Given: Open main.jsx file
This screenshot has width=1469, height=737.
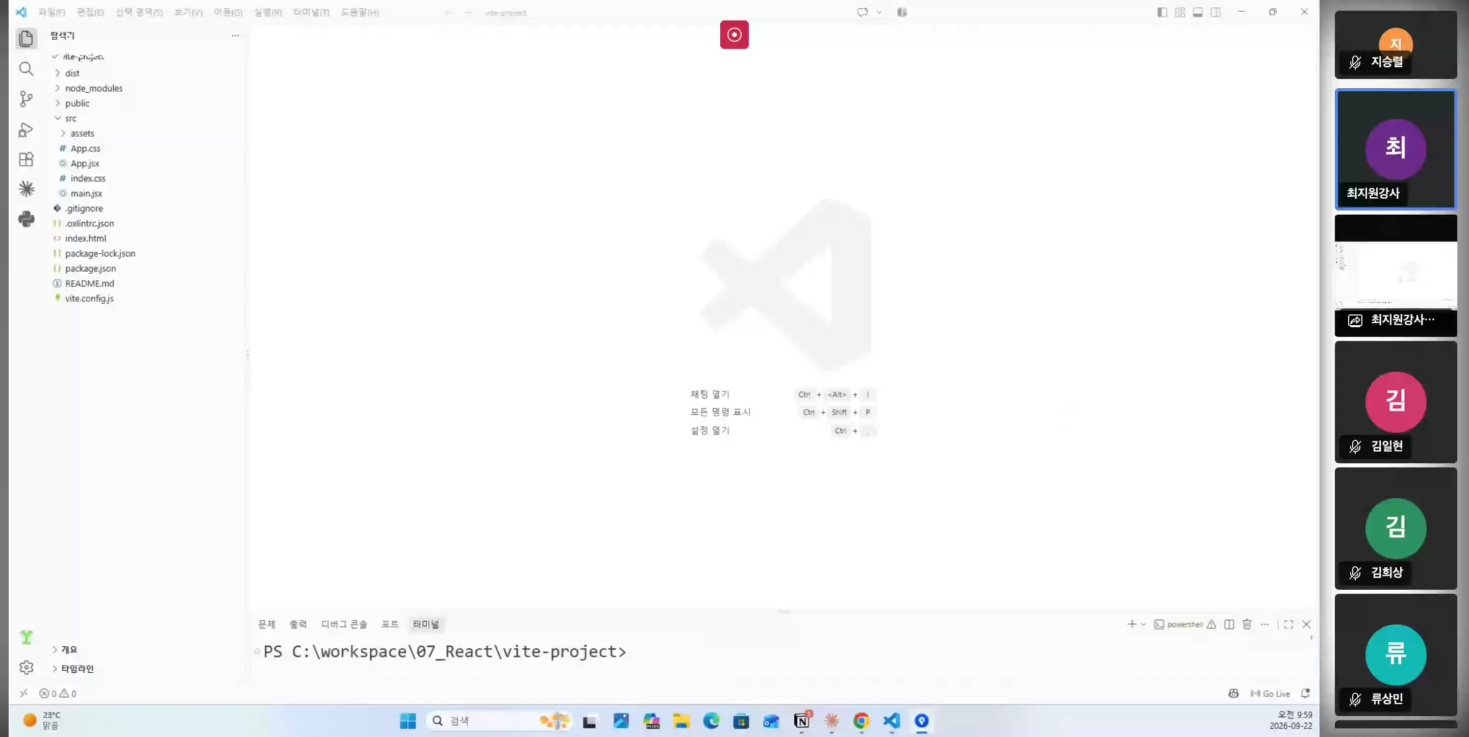Looking at the screenshot, I should pyautogui.click(x=86, y=193).
